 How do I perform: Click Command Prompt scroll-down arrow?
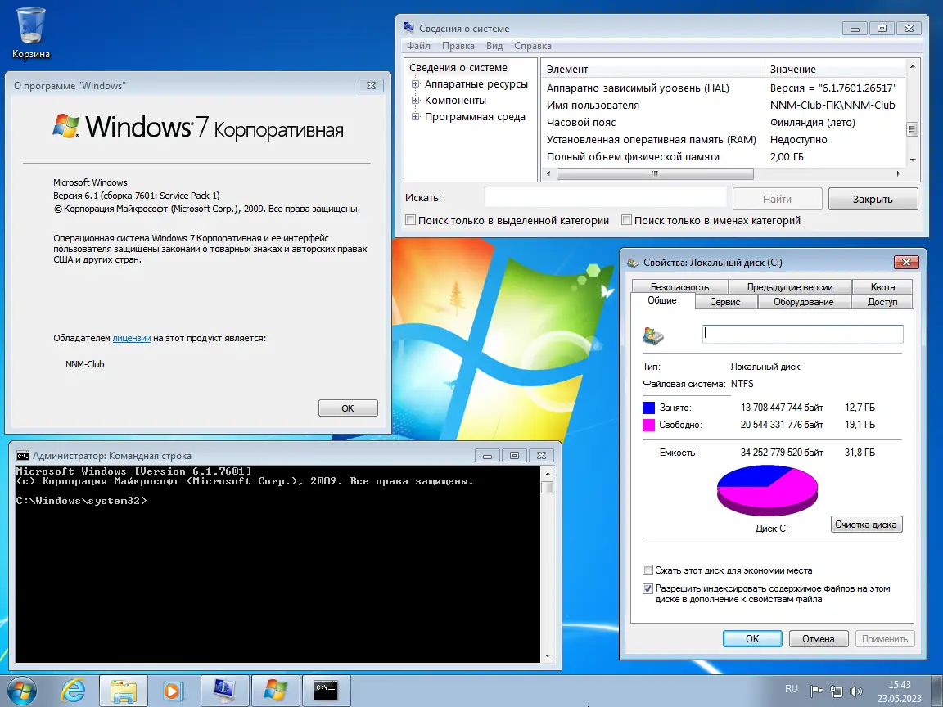pos(548,656)
